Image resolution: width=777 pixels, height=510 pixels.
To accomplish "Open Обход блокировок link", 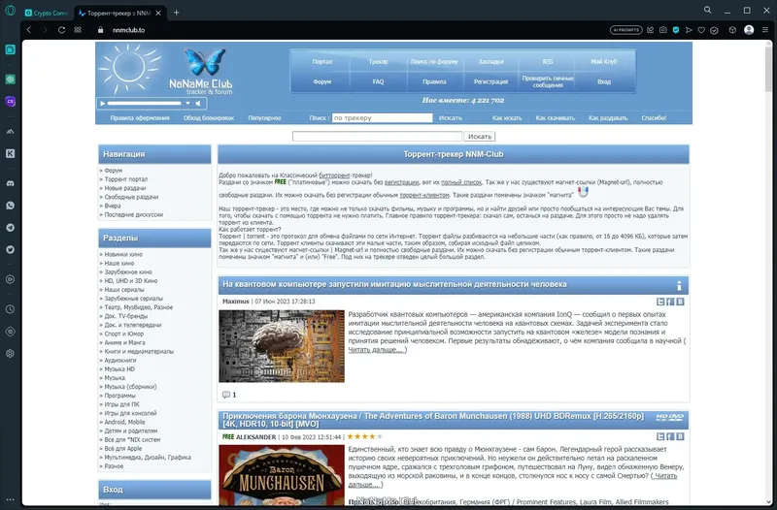I will (x=209, y=118).
